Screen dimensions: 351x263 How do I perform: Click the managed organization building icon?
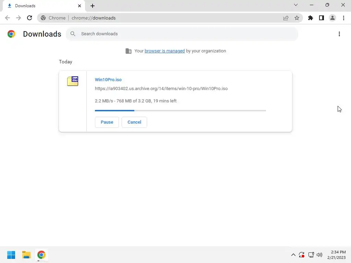129,51
